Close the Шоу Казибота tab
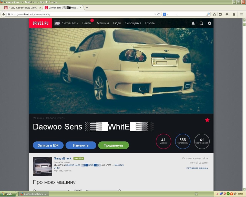 point(40,8)
